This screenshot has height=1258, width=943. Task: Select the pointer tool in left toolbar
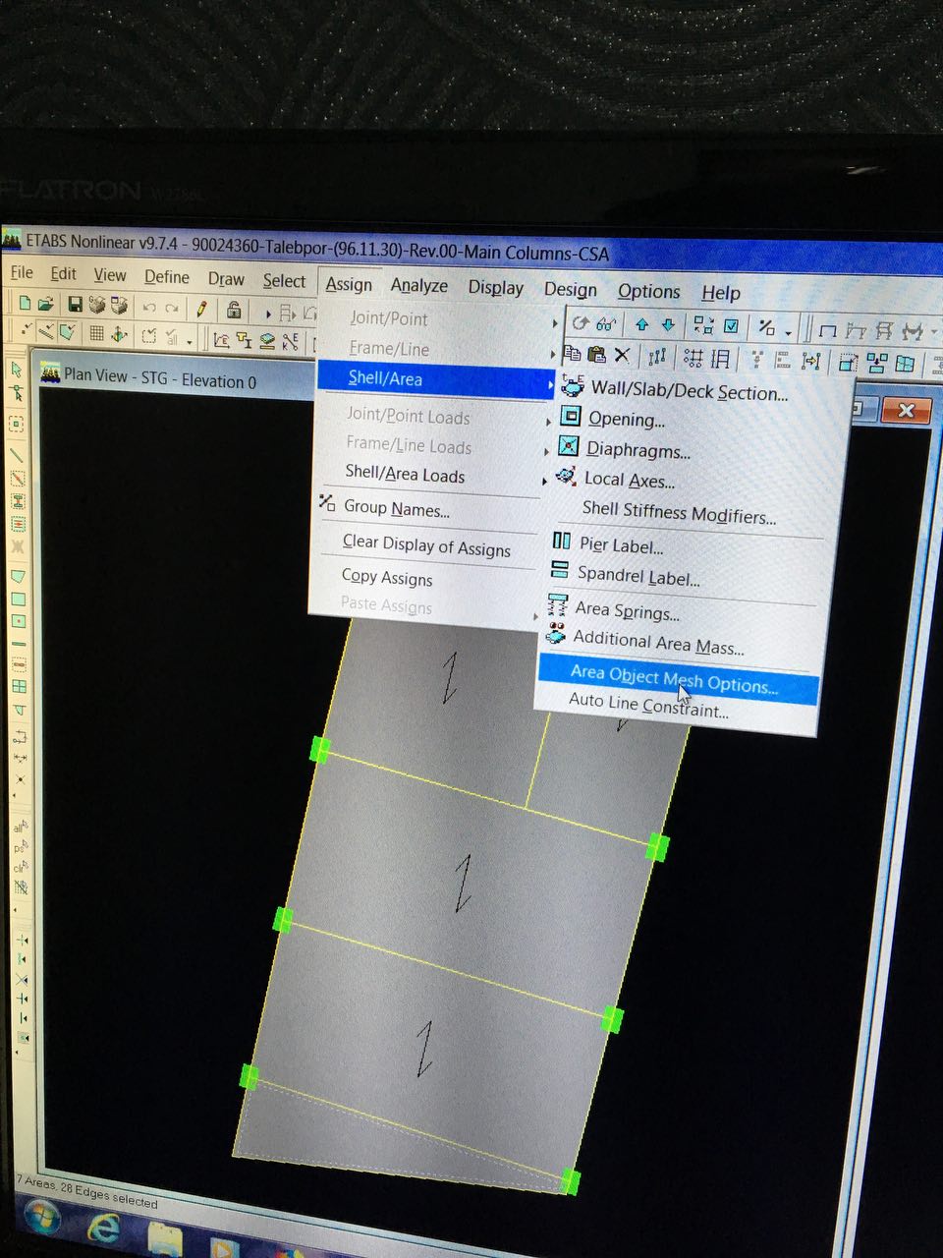[x=17, y=371]
